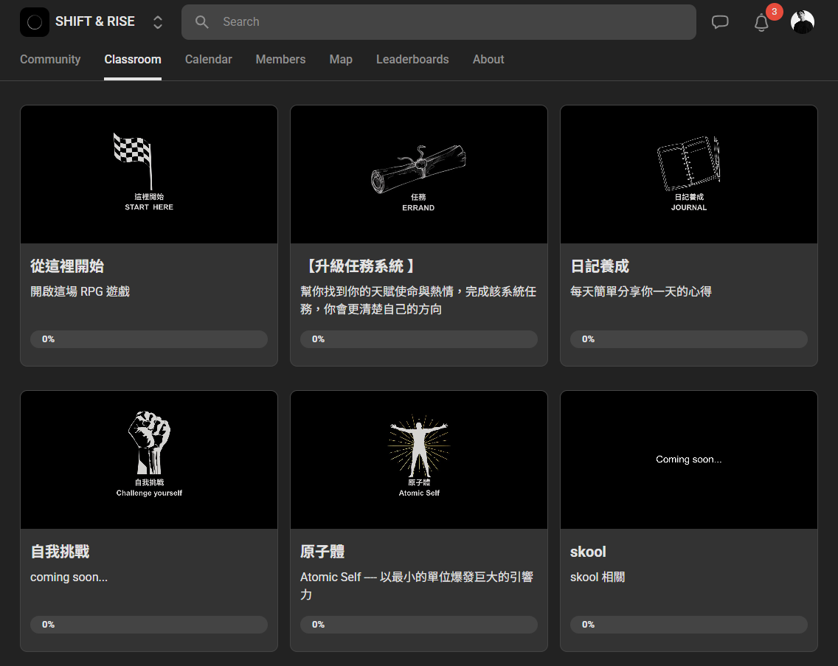Open the Calendar tab

[208, 60]
